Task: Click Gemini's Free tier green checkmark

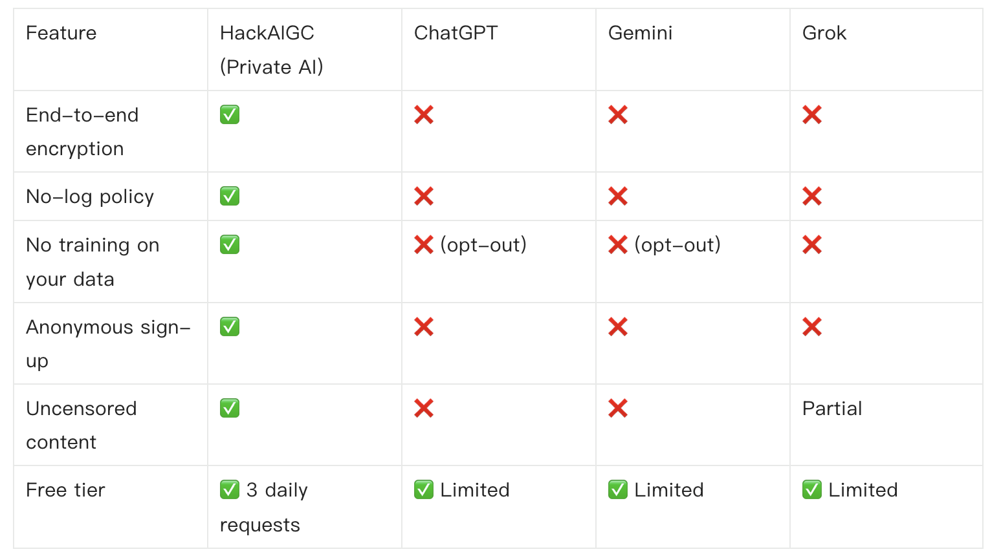Action: click(618, 490)
